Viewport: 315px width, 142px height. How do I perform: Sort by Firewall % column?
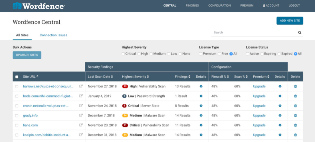click(220, 77)
